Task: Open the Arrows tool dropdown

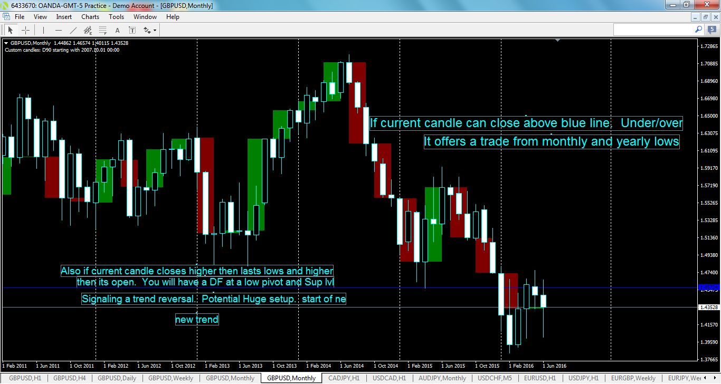Action: pyautogui.click(x=155, y=30)
